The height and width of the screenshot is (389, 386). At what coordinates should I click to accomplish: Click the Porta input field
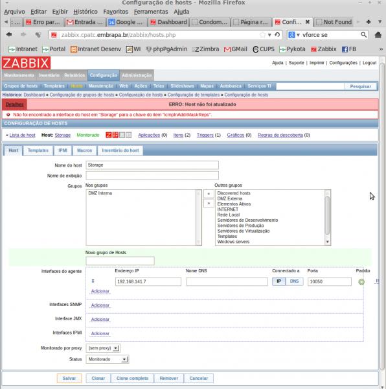point(329,281)
